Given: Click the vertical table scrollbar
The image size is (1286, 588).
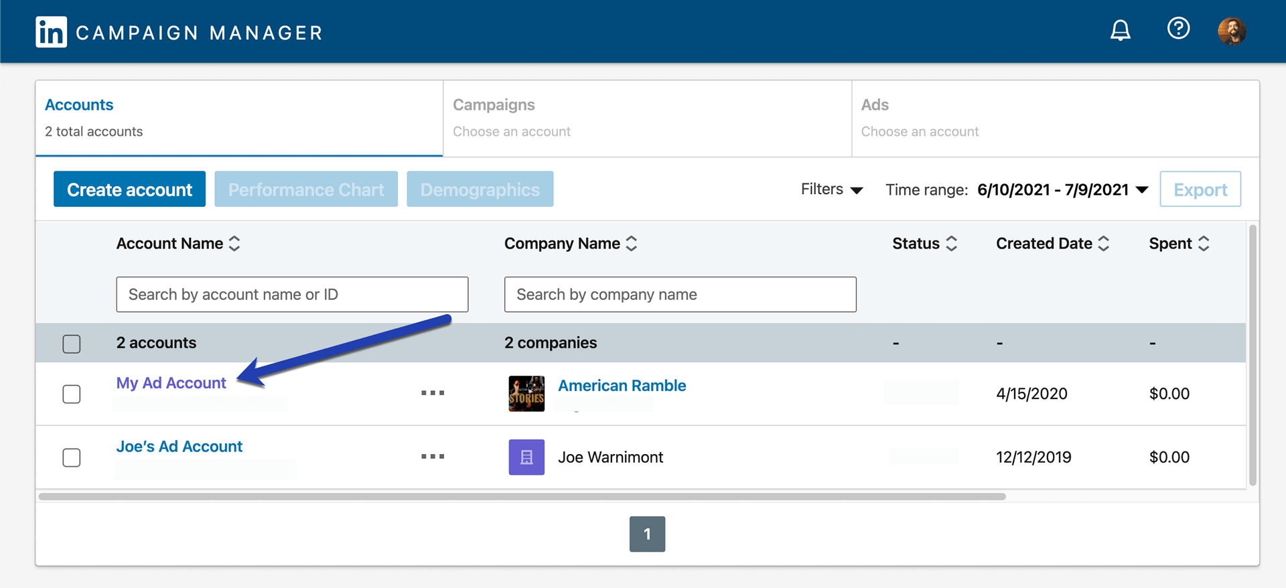Looking at the screenshot, I should point(1253,355).
